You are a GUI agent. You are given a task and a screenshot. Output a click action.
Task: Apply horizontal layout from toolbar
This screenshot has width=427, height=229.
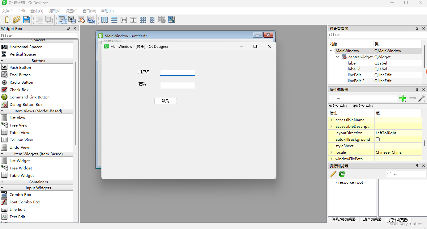coord(105,20)
